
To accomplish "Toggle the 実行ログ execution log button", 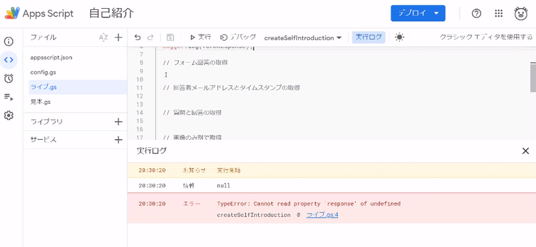I will click(368, 37).
